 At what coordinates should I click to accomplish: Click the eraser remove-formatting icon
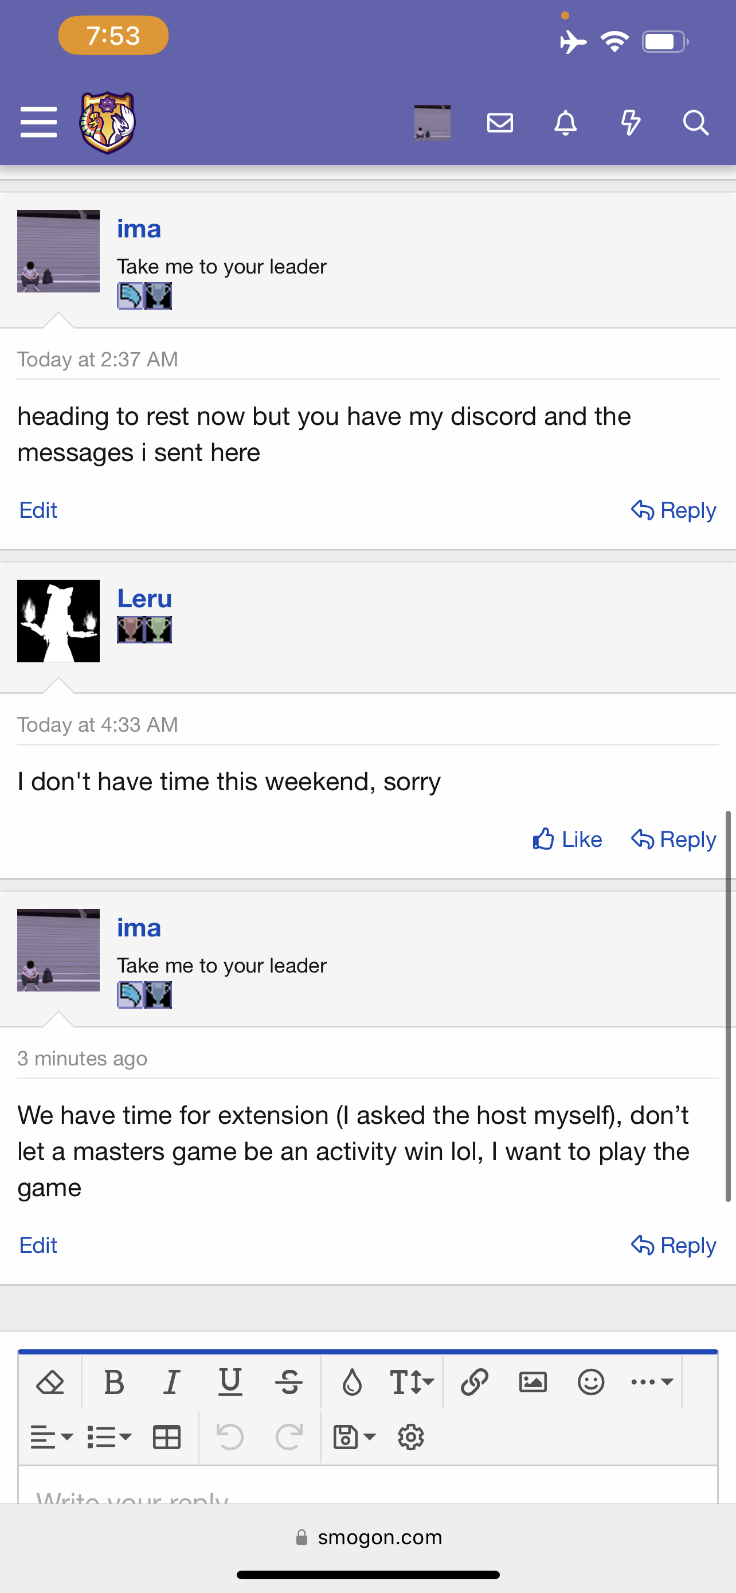tap(50, 1382)
